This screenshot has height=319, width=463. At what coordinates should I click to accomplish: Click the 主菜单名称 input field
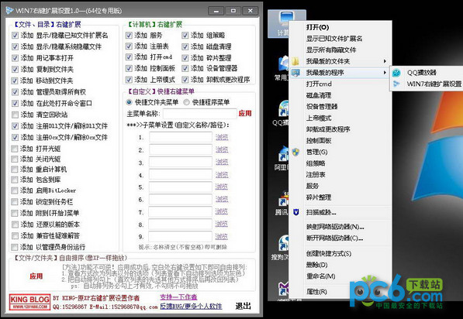[x=200, y=114]
